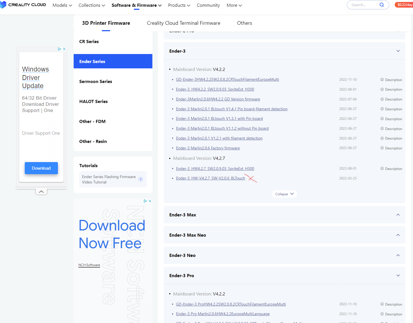Download Ender-3 Marlin2.0.1 BLtouch V1.4.1 Pin board-filament detection
The image size is (413, 323).
coord(232,109)
